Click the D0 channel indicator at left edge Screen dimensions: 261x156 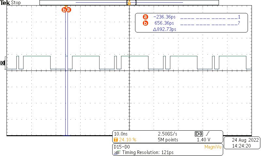pos(3,63)
